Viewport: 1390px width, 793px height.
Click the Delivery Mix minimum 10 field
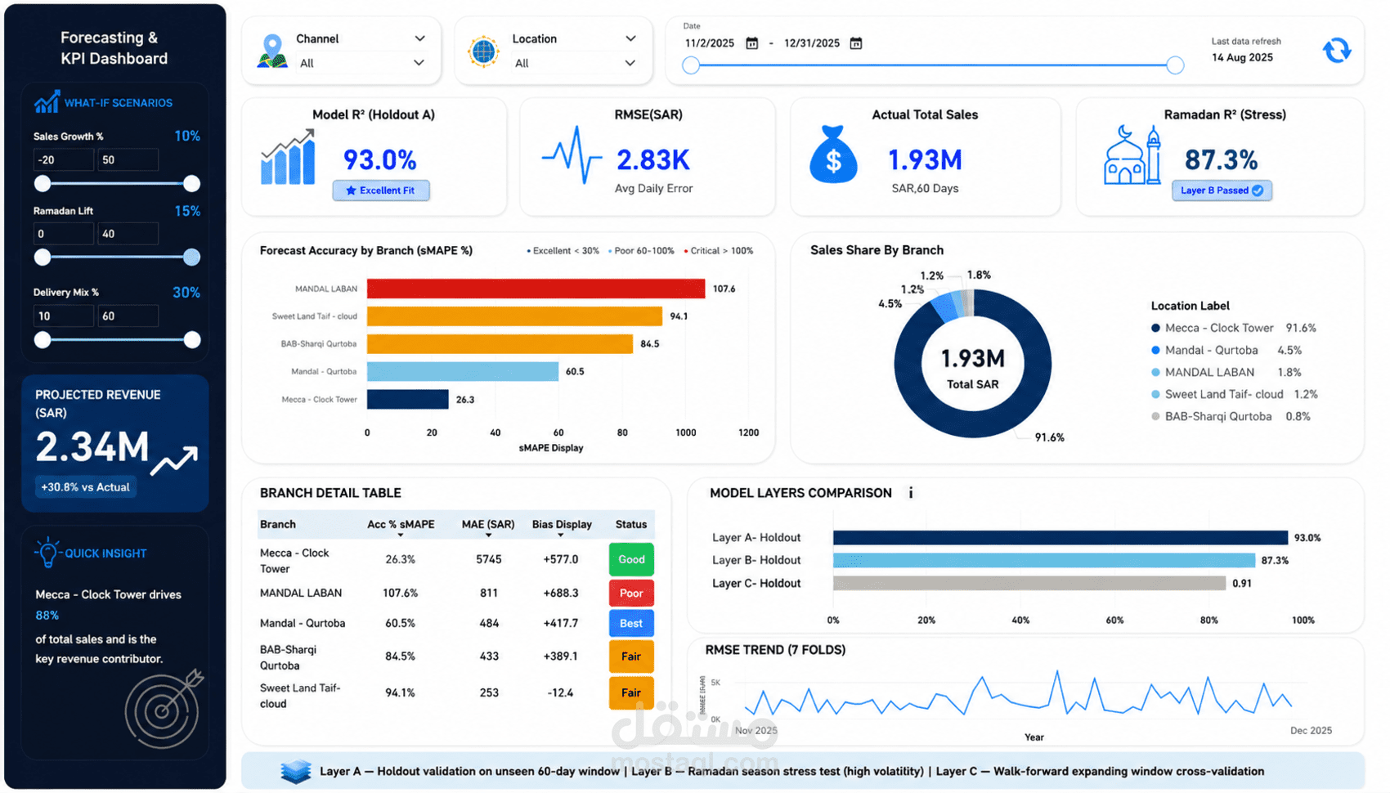(x=63, y=316)
